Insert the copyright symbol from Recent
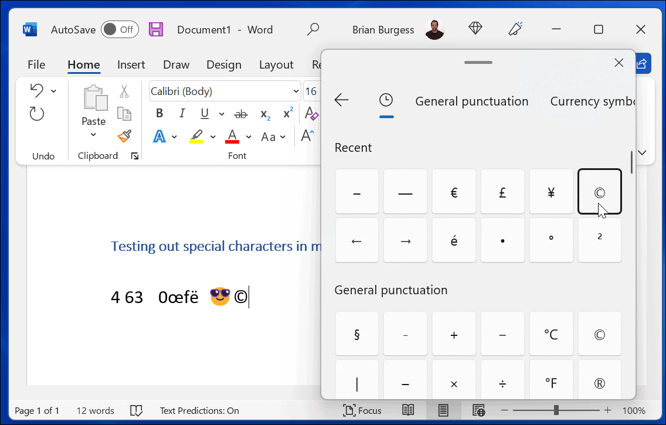Screen dimensions: 666x425 599,192
